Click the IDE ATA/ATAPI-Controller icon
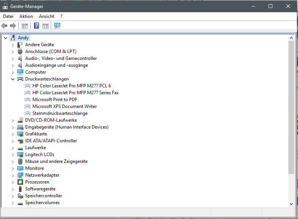This screenshot has height=219, width=298. coord(20,141)
